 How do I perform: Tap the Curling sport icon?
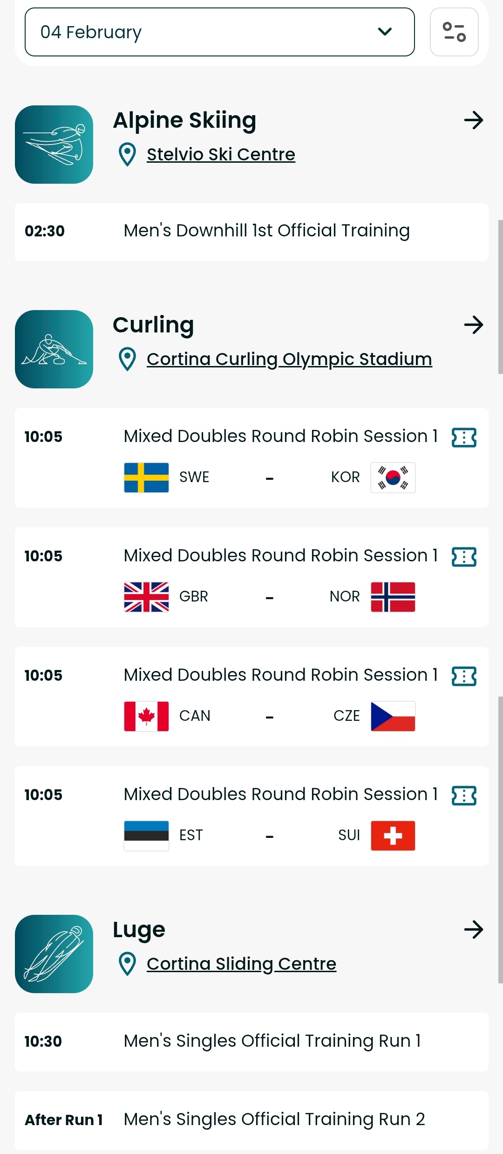pyautogui.click(x=54, y=349)
